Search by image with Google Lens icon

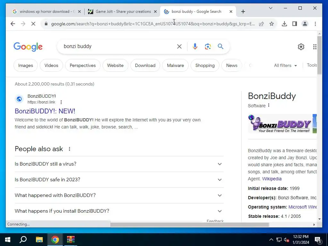pos(208,46)
